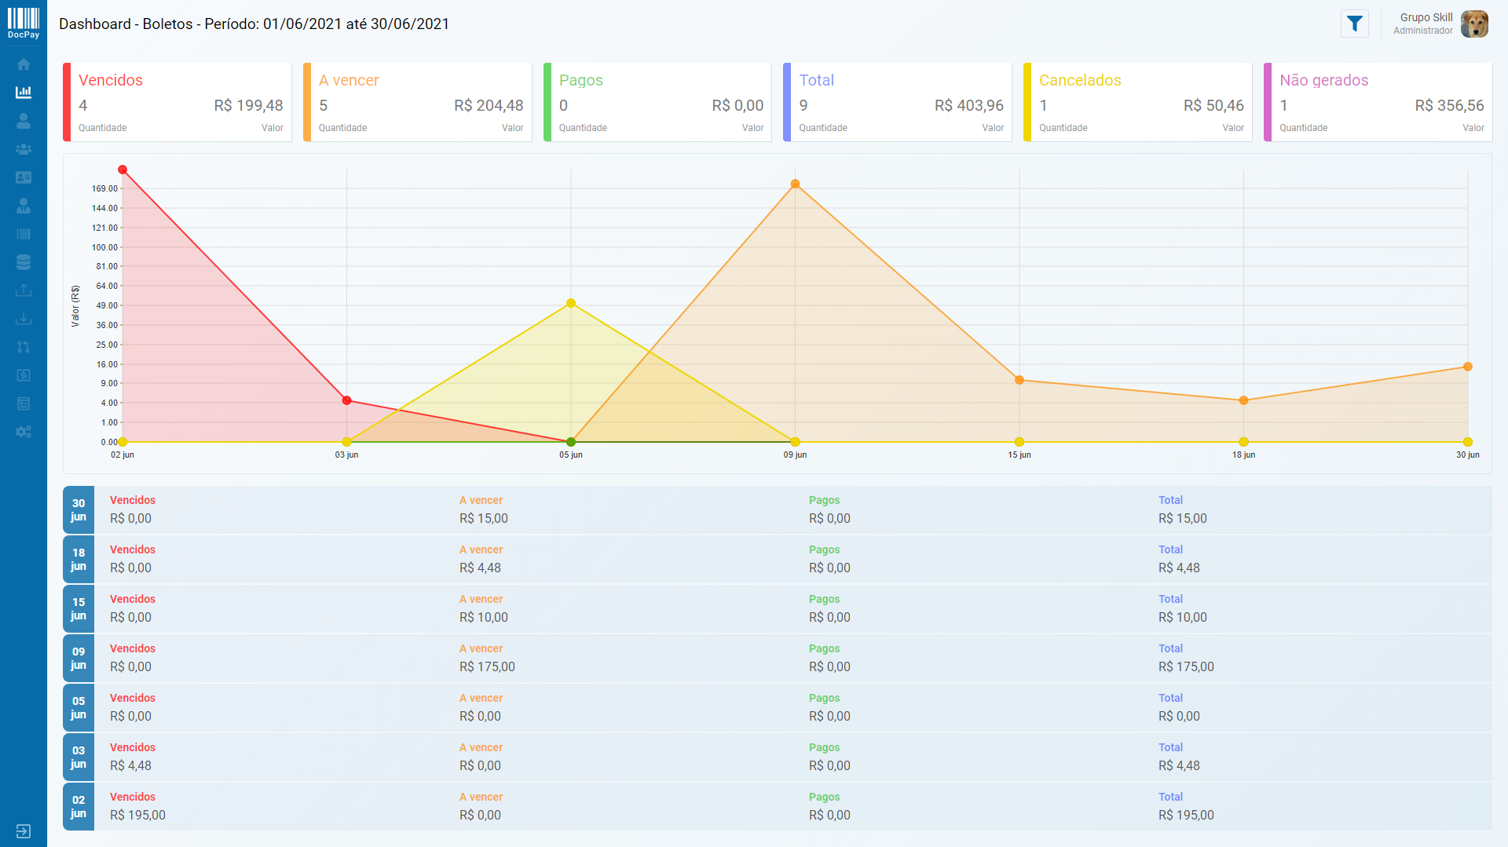Viewport: 1508px width, 847px height.
Task: Click the logout icon in sidebar
Action: point(24,831)
